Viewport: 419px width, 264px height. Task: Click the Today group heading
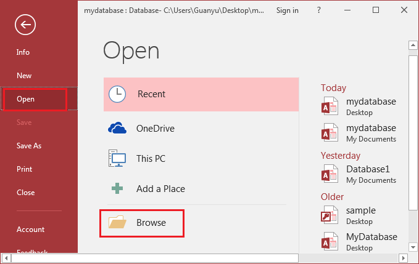click(333, 88)
